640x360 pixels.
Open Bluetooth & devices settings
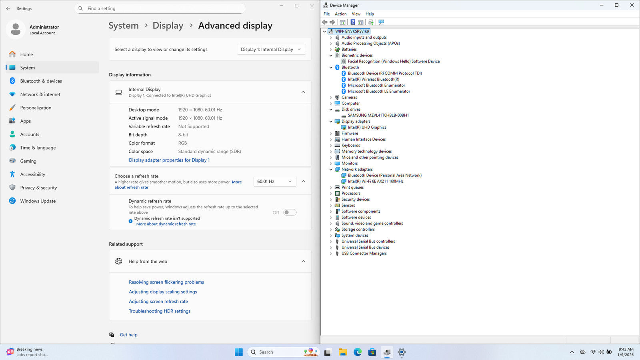point(41,81)
